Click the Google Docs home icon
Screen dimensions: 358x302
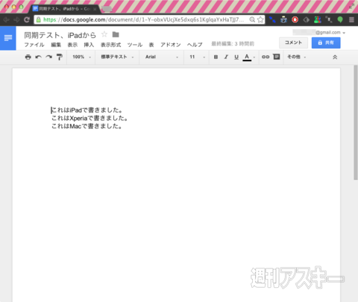(x=8, y=38)
